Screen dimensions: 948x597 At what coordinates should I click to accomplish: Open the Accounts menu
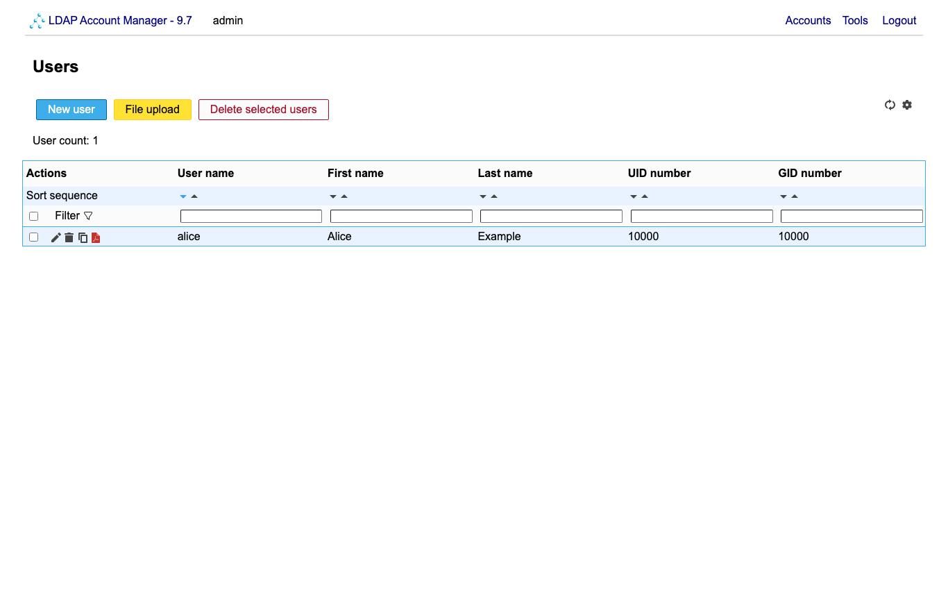coord(808,21)
